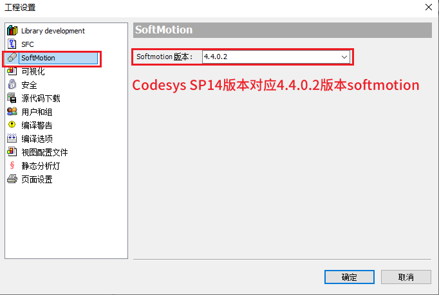
Task: Open the 编译选项 settings page
Action: 37,139
